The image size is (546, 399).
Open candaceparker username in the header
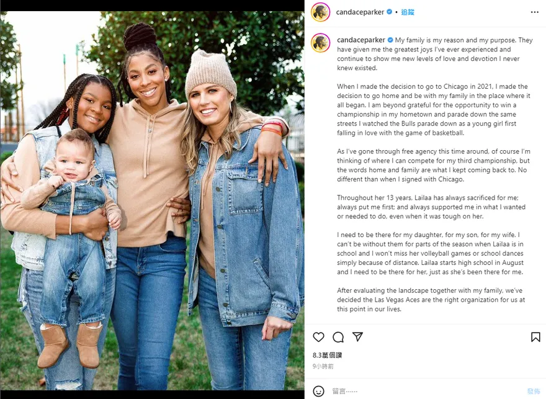point(360,12)
